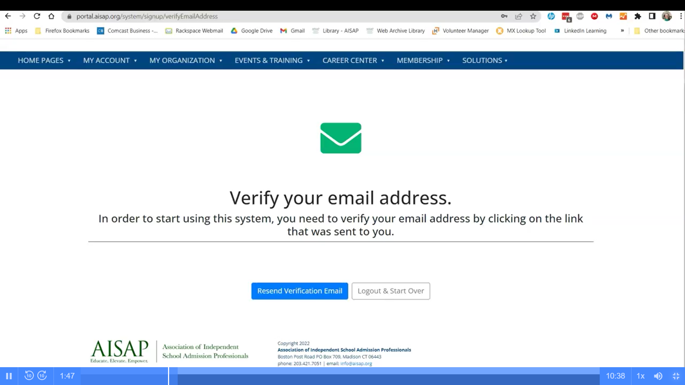Click the Resend Verification Email button
This screenshot has height=385, width=685.
tap(299, 291)
